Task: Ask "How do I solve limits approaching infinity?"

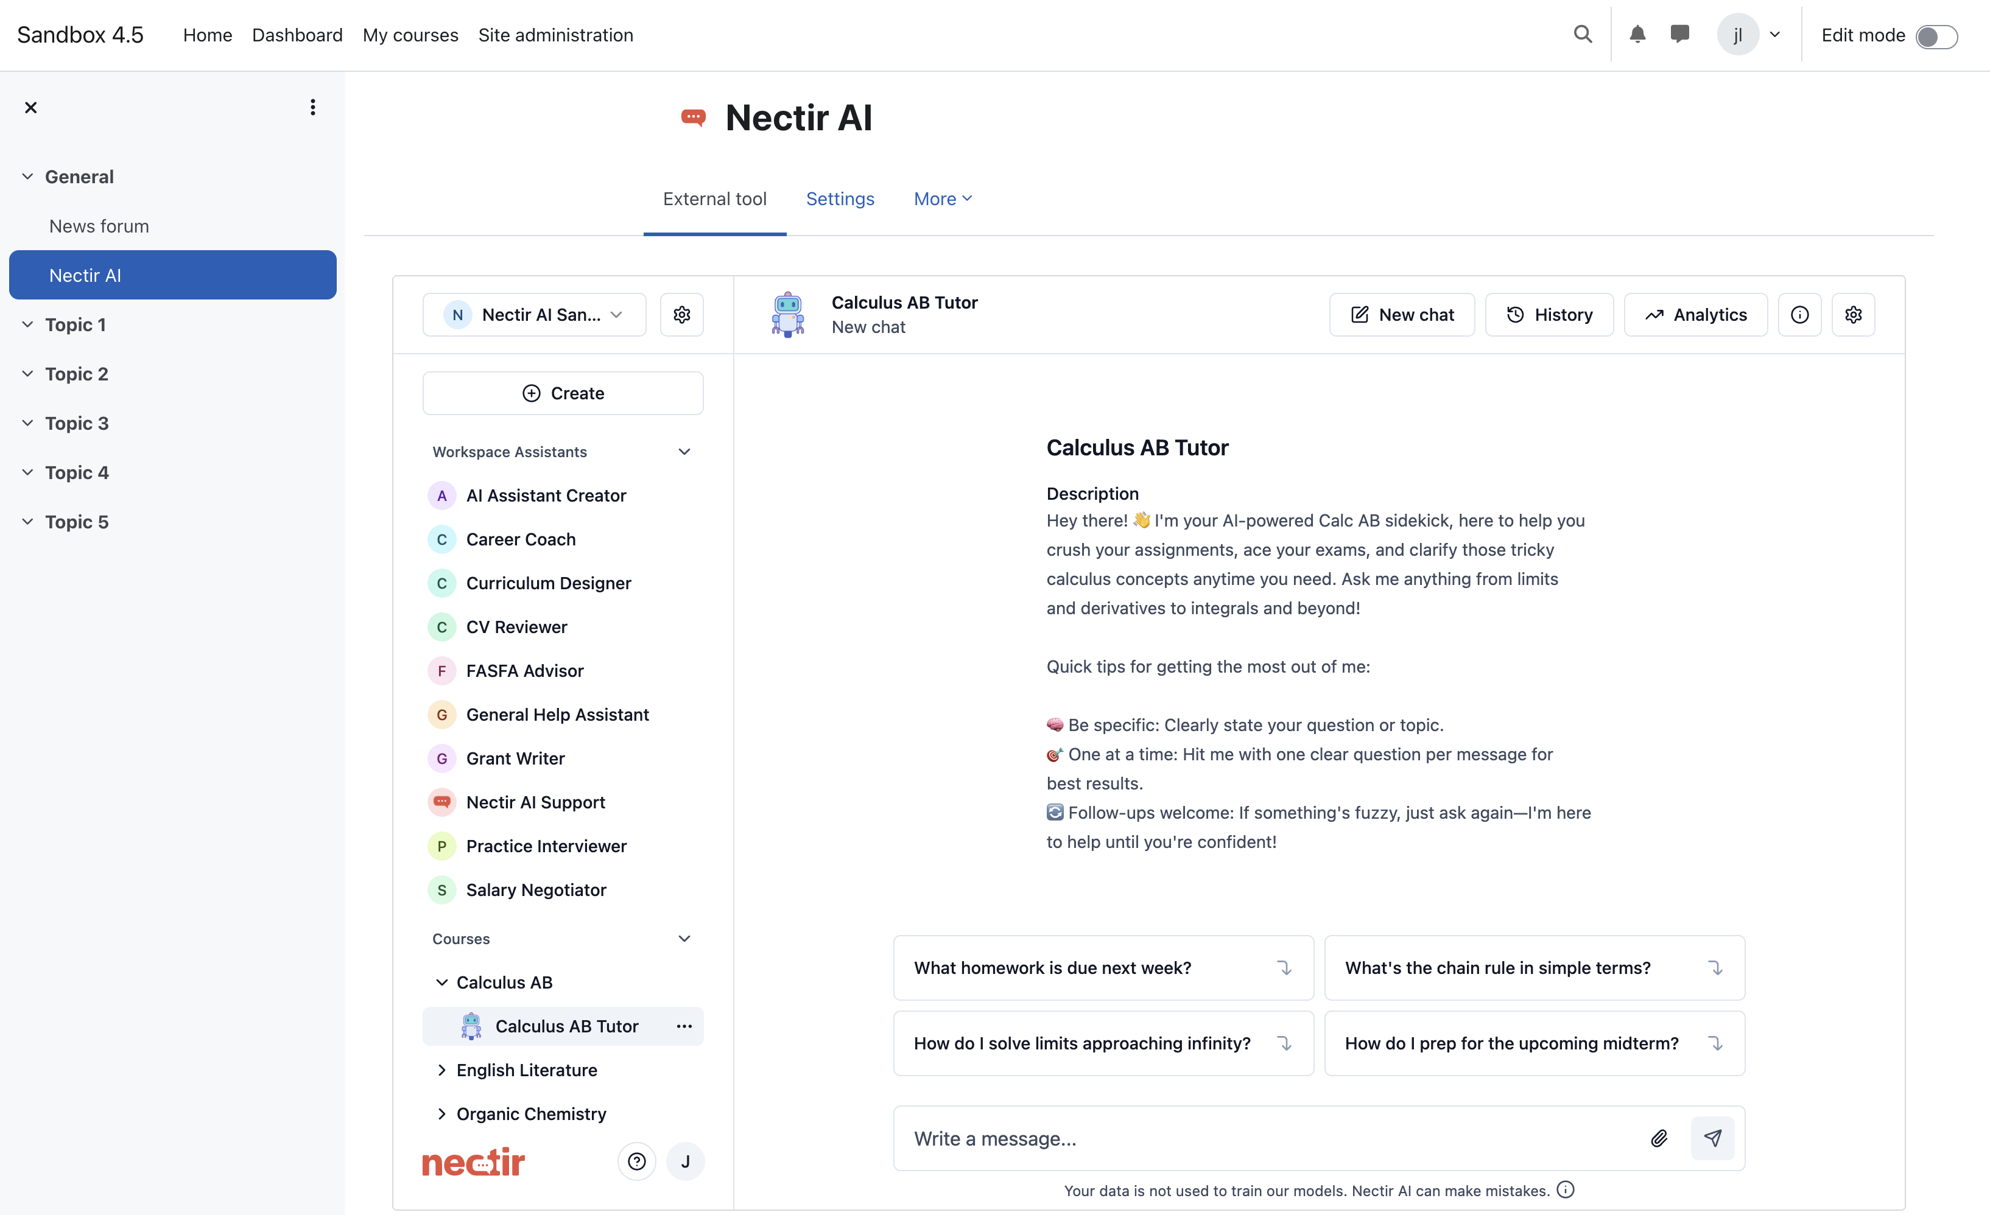Action: pyautogui.click(x=1103, y=1043)
